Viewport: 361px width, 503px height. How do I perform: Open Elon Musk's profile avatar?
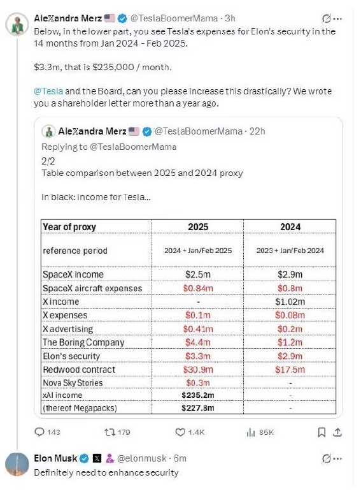tap(17, 464)
